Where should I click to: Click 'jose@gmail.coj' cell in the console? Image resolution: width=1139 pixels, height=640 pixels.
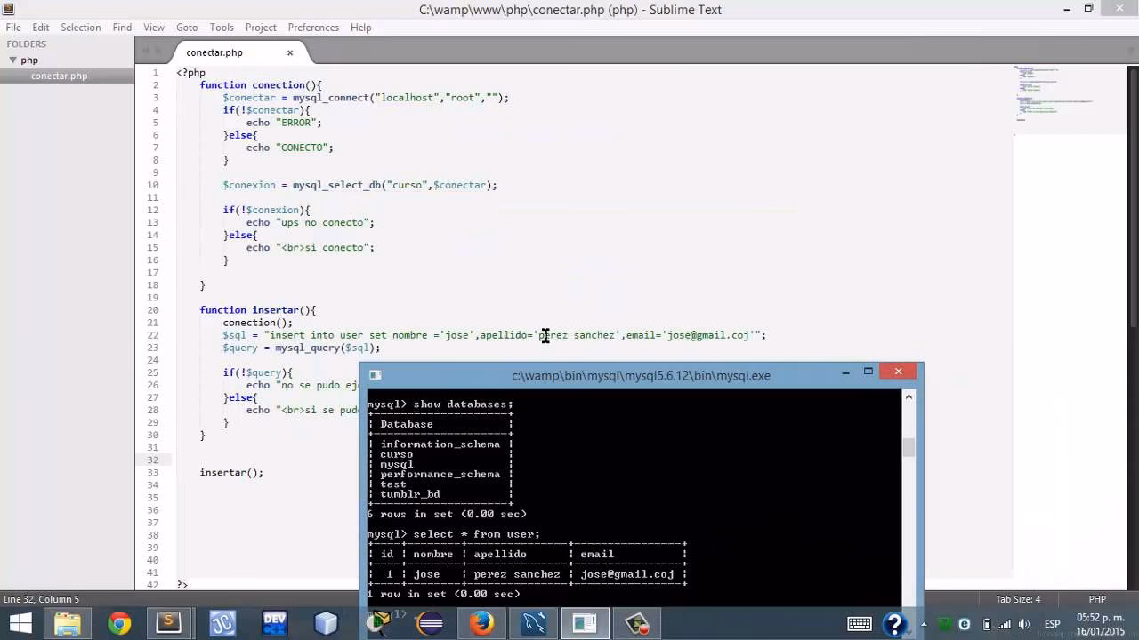pyautogui.click(x=627, y=574)
